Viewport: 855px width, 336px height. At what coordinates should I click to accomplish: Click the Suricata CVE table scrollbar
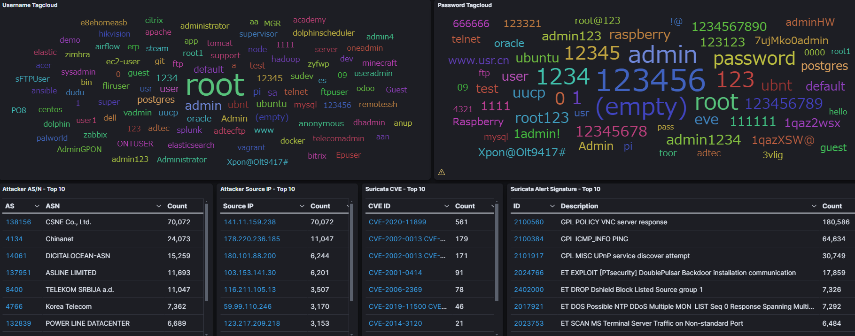[497, 252]
